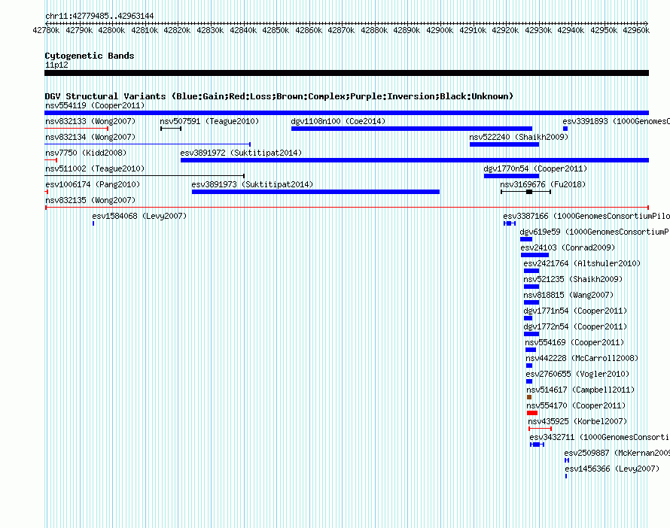Image resolution: width=670 pixels, height=528 pixels.
Task: Select the nsv832133 (Wong2007) label
Action: pos(90,121)
